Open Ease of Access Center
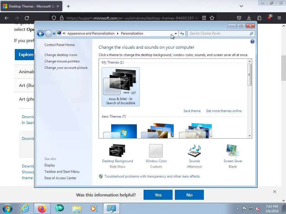 tap(60, 178)
